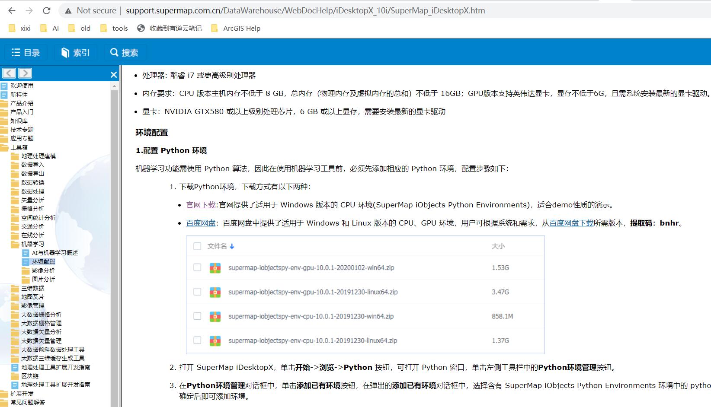The height and width of the screenshot is (407, 711).
Task: Click document icon beside 欢迎使用
Action: click(4, 86)
